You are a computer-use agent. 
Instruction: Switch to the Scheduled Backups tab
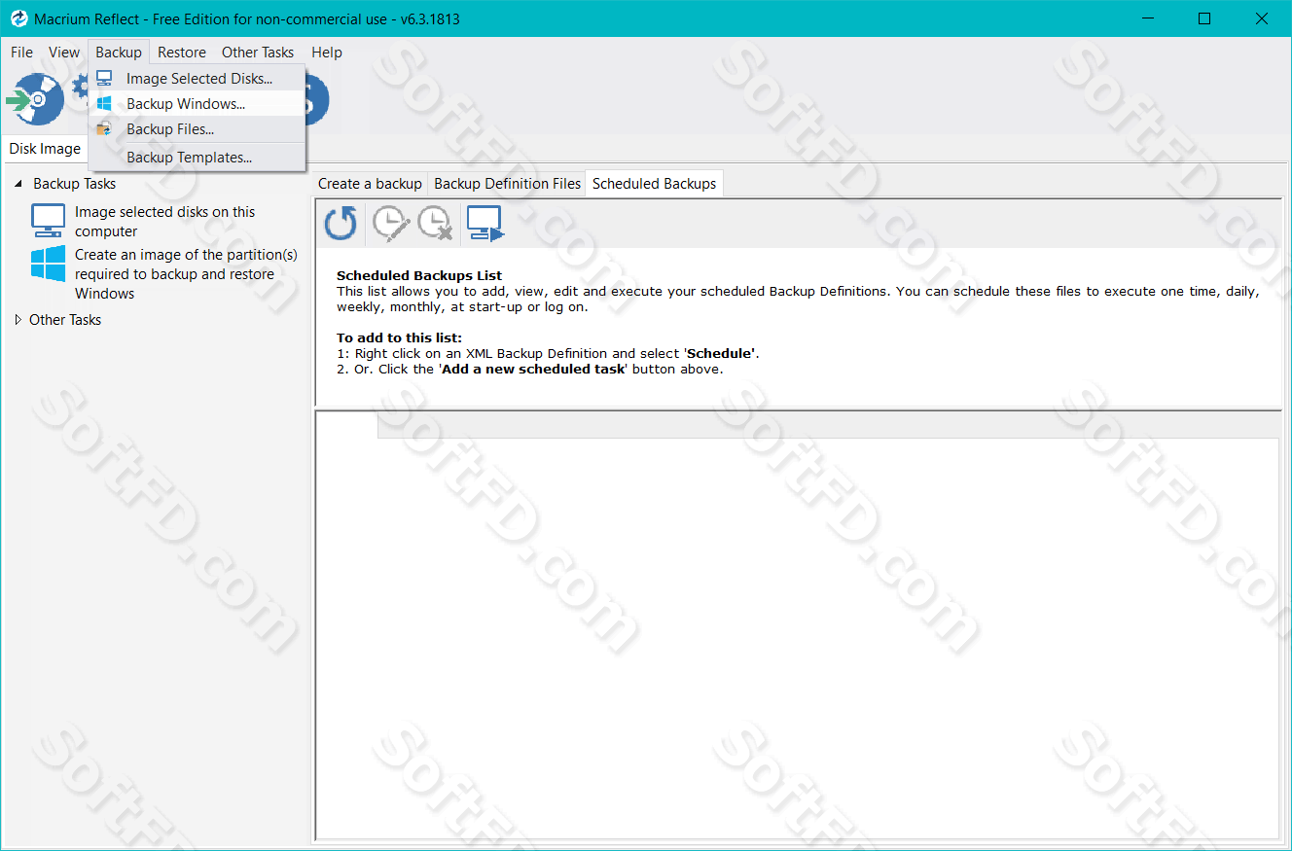654,184
